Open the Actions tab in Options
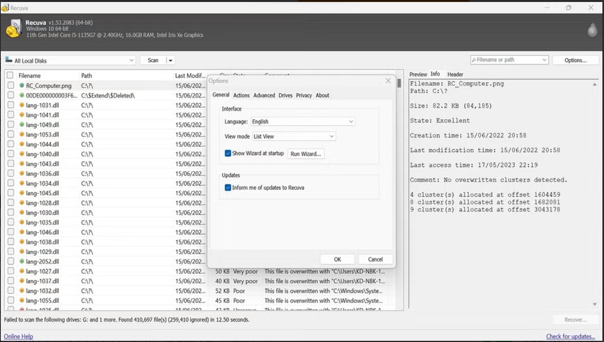604x342 pixels. [x=241, y=95]
